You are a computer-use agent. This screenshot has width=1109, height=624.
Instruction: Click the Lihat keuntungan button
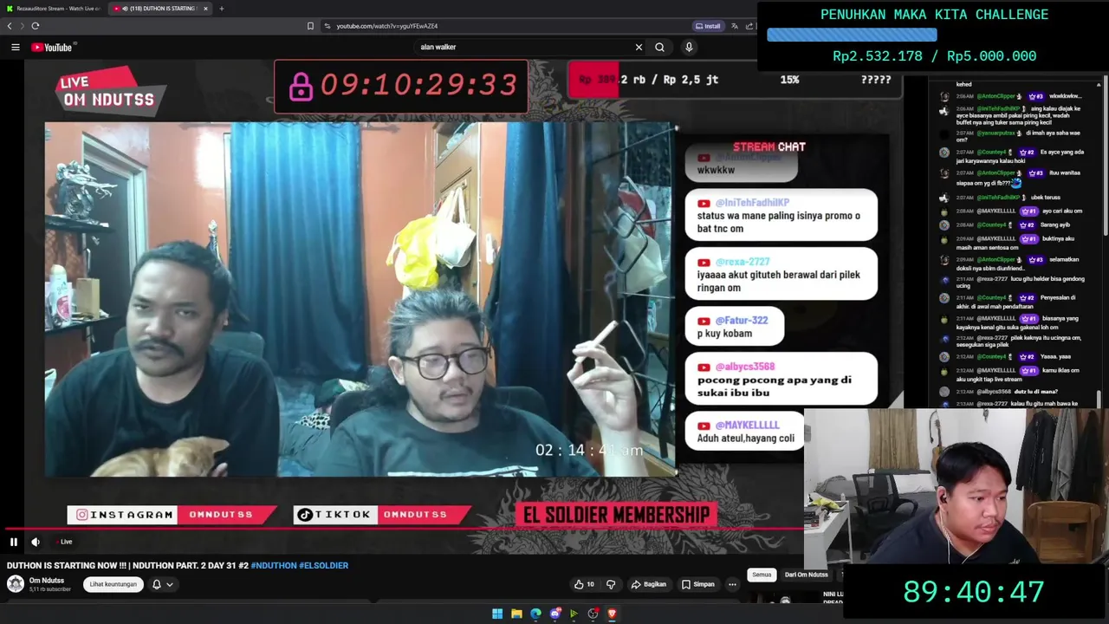tap(113, 584)
